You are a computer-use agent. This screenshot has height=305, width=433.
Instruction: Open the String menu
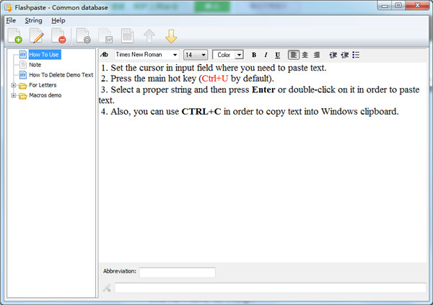[x=33, y=20]
